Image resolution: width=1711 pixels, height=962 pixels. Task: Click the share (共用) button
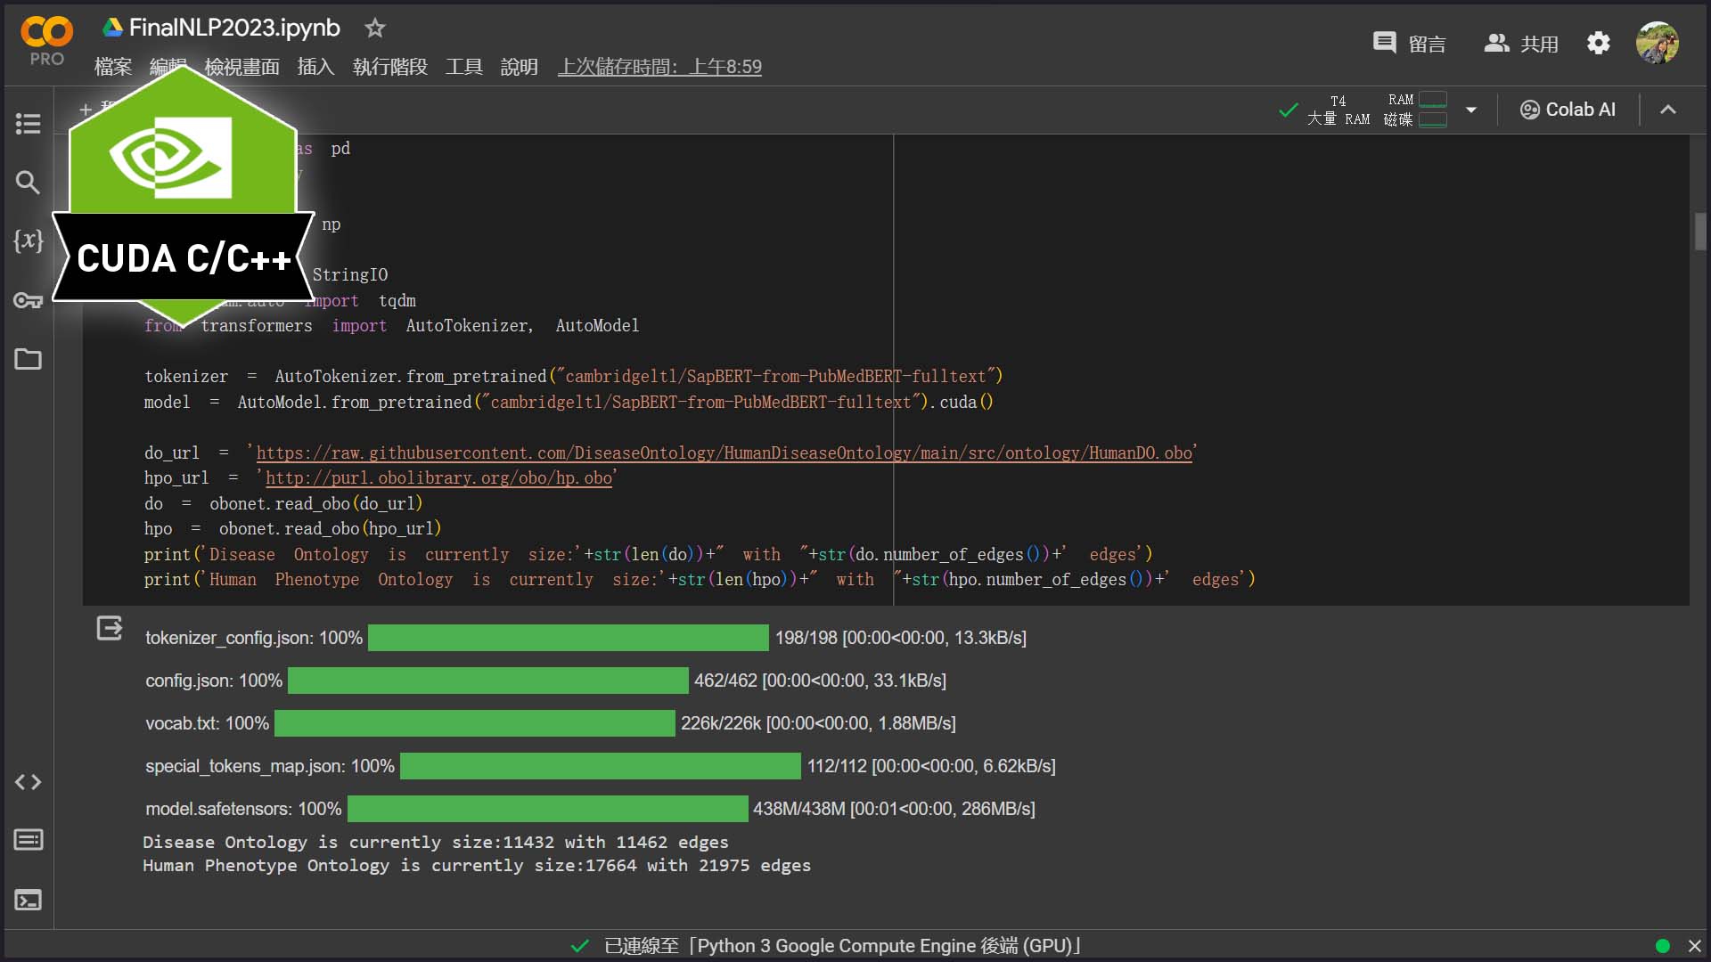click(x=1521, y=44)
